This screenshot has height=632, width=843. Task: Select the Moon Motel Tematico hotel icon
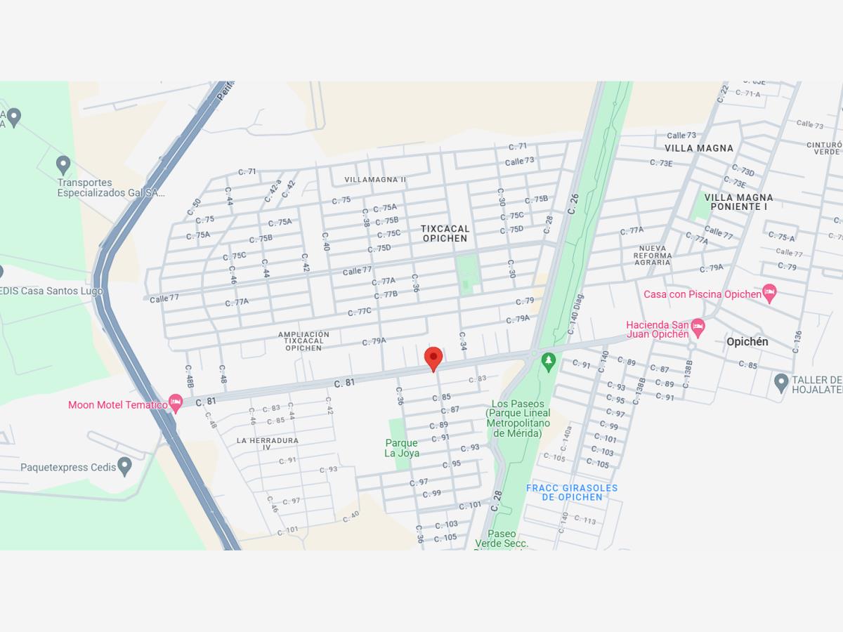tap(176, 403)
